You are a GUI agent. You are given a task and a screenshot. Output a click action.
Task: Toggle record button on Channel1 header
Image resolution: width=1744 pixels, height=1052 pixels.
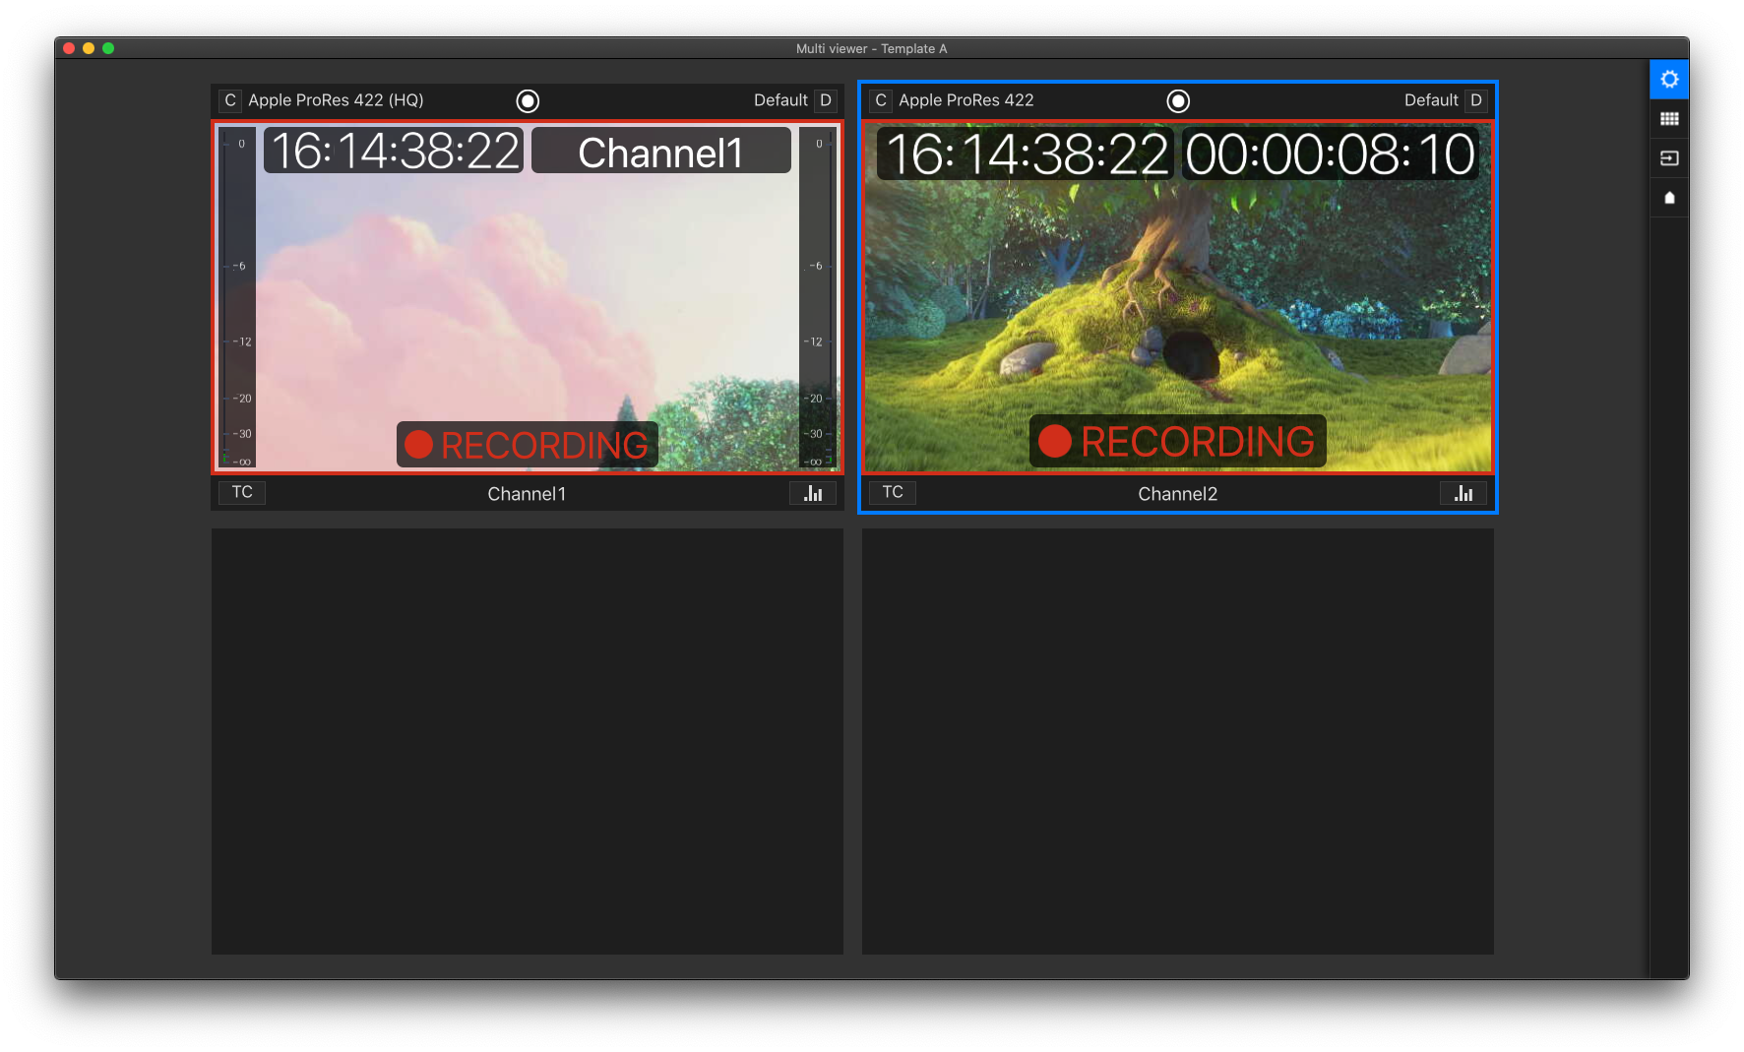click(528, 101)
